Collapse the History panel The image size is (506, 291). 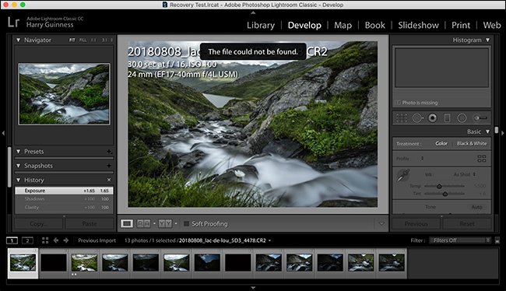pyautogui.click(x=18, y=180)
